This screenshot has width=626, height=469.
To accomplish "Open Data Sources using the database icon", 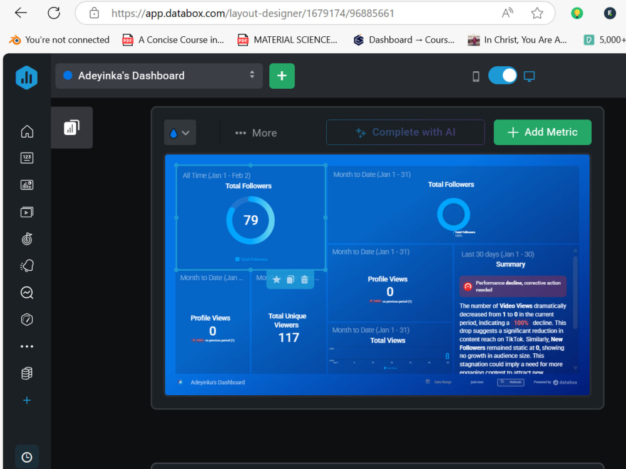I will tap(27, 373).
